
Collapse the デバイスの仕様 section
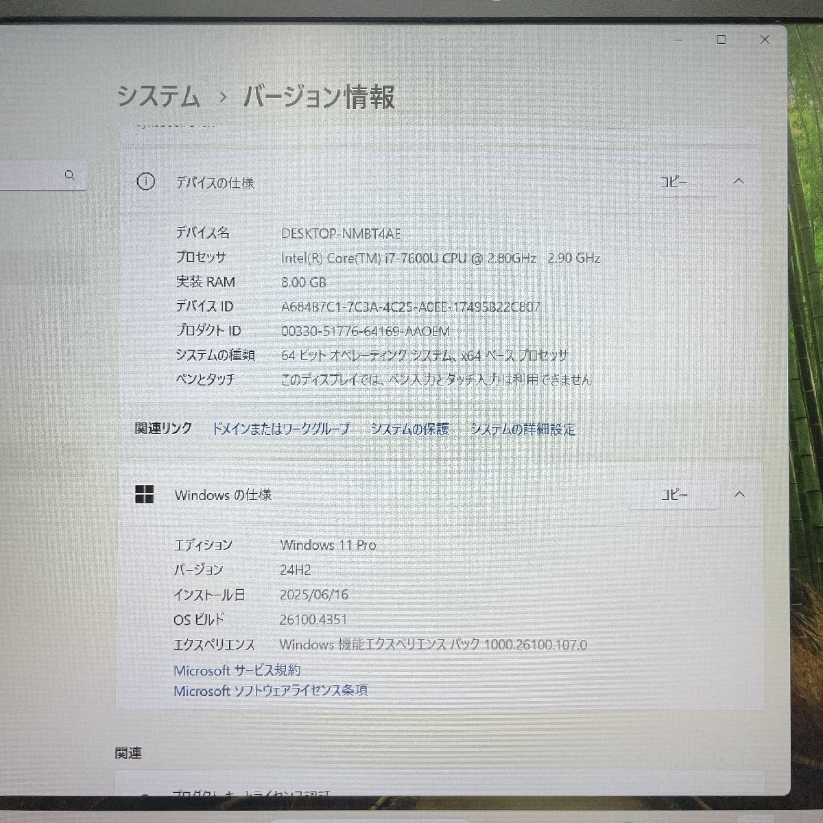click(x=739, y=182)
